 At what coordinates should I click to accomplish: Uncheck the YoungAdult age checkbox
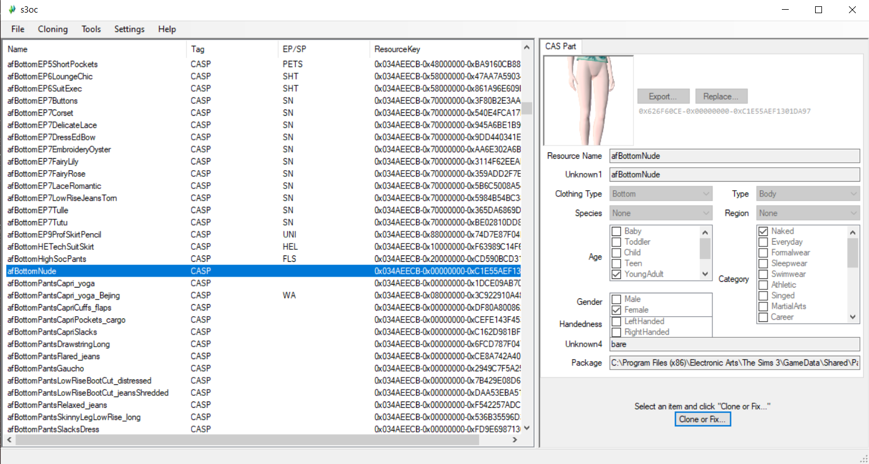(x=617, y=274)
